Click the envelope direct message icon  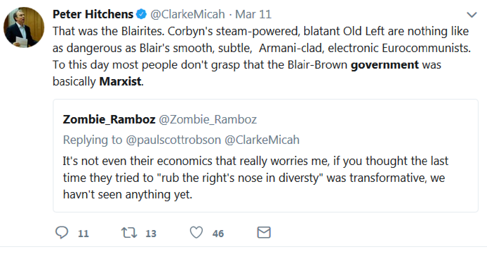tap(264, 233)
